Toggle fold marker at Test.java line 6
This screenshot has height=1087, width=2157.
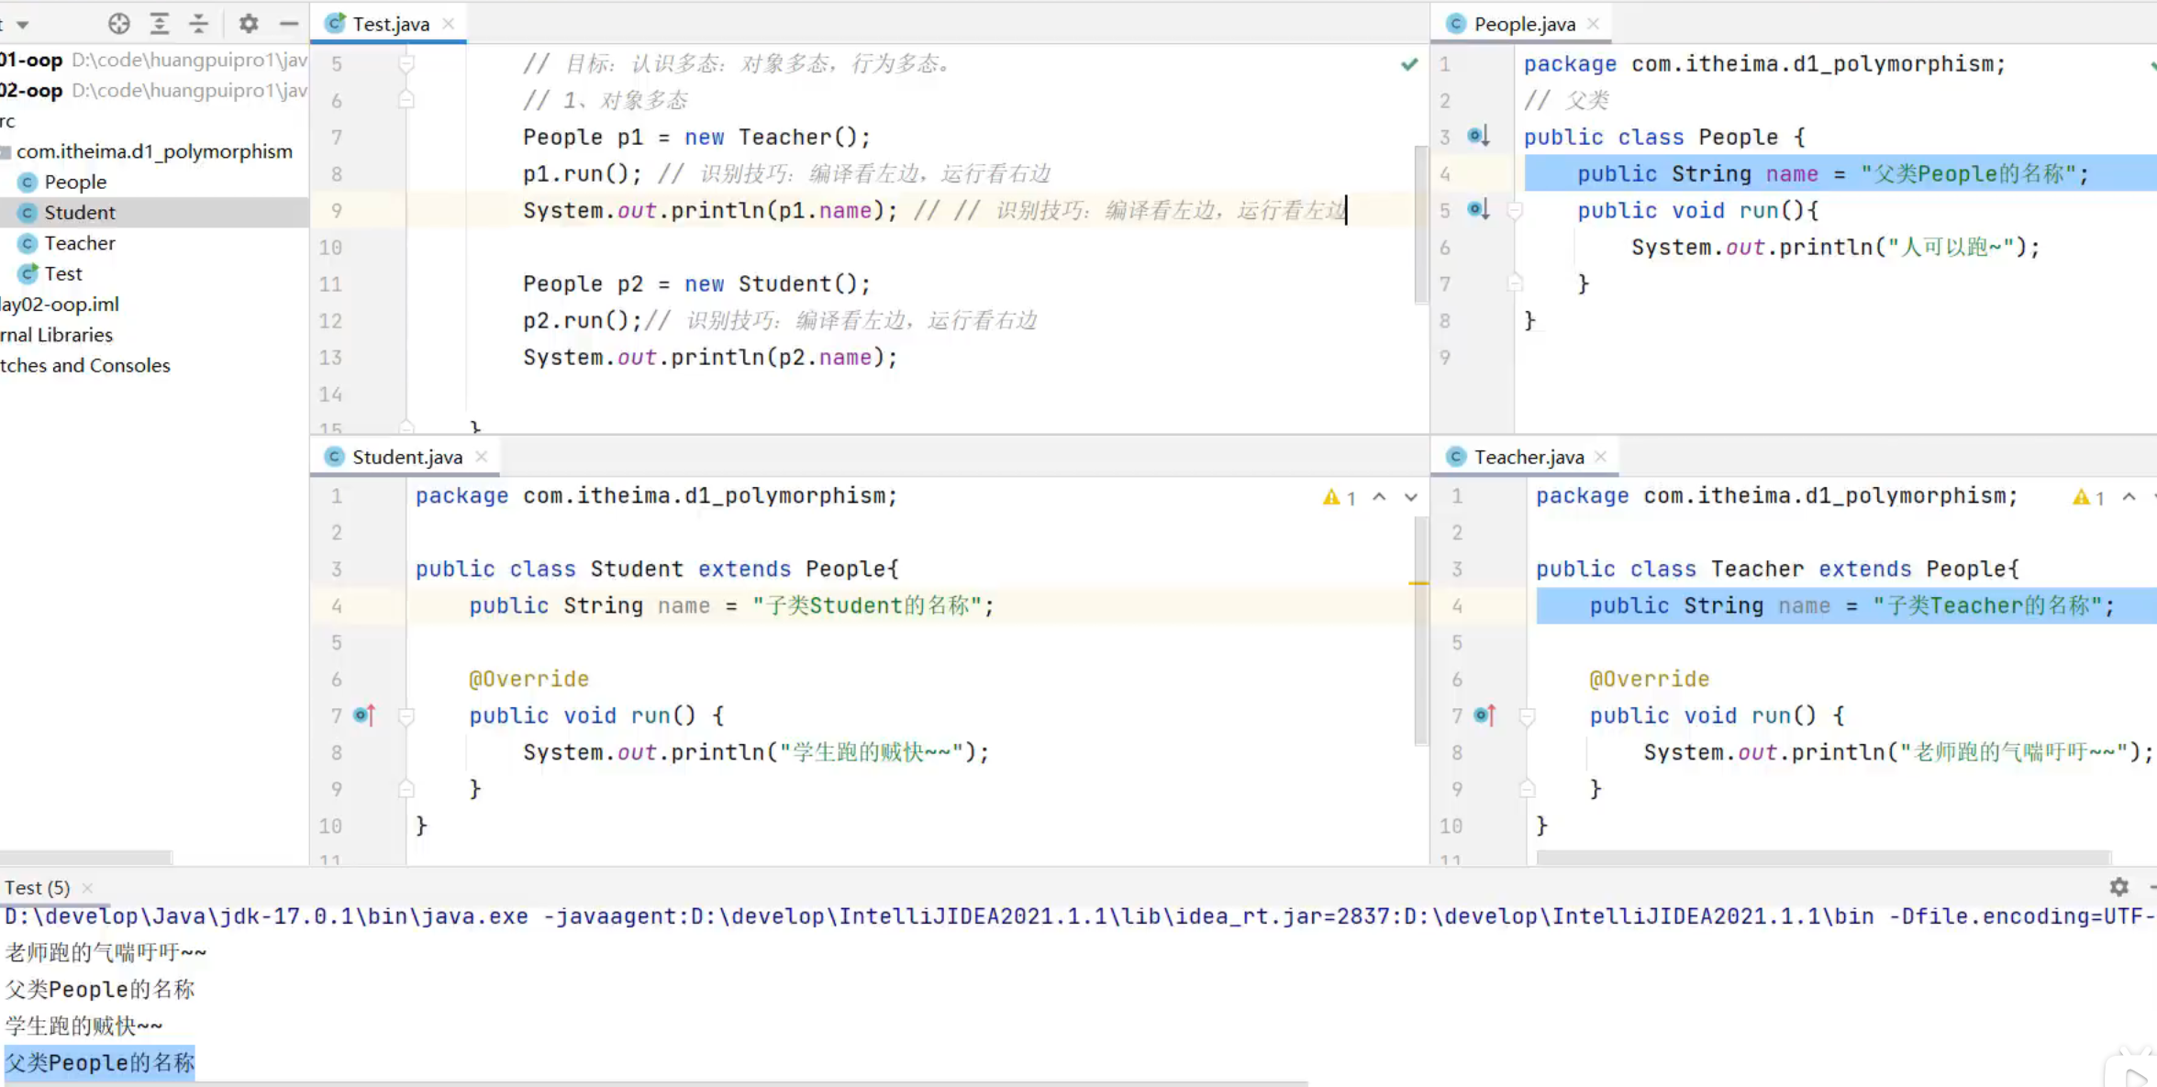406,99
